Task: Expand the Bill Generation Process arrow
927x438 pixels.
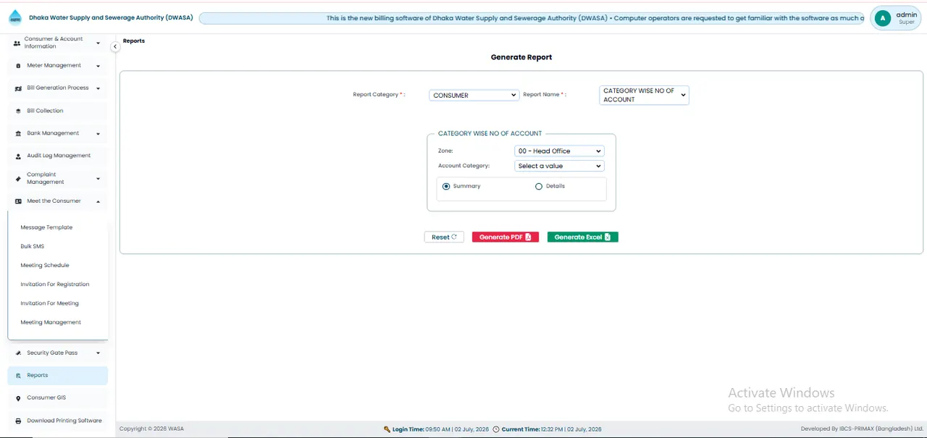Action: tap(98, 88)
